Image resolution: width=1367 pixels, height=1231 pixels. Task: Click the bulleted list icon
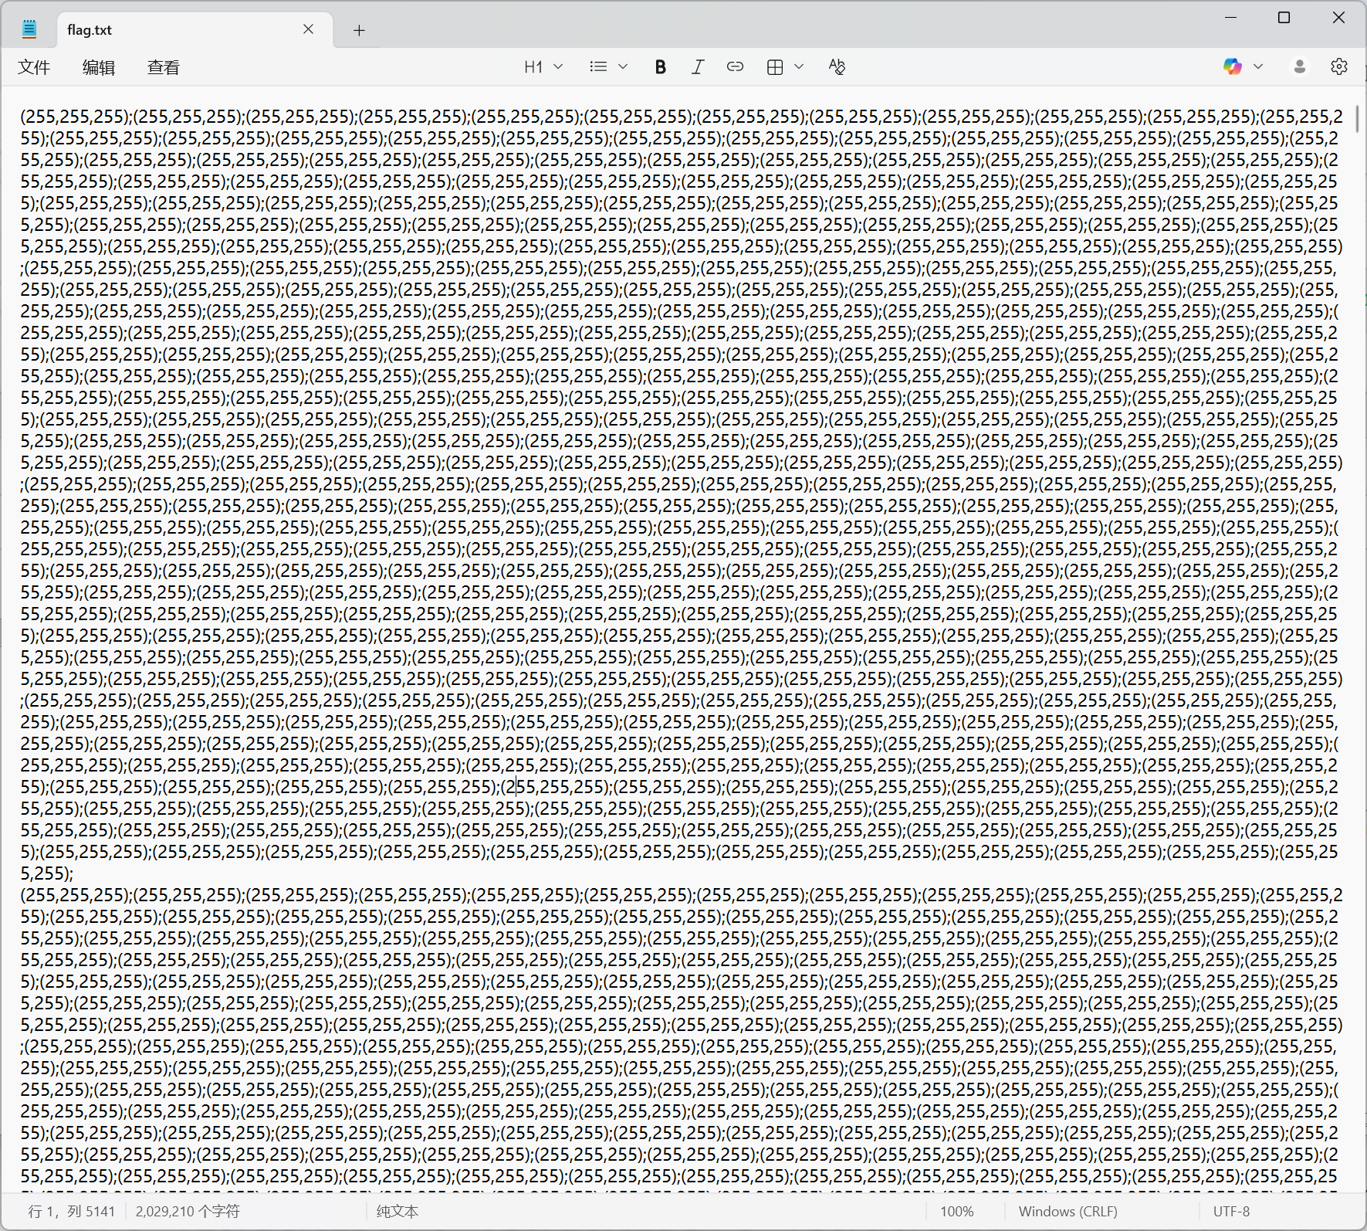[x=598, y=67]
